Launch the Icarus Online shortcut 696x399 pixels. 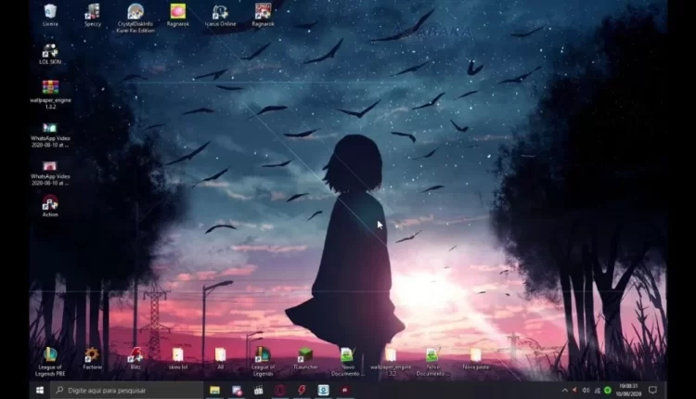(220, 15)
